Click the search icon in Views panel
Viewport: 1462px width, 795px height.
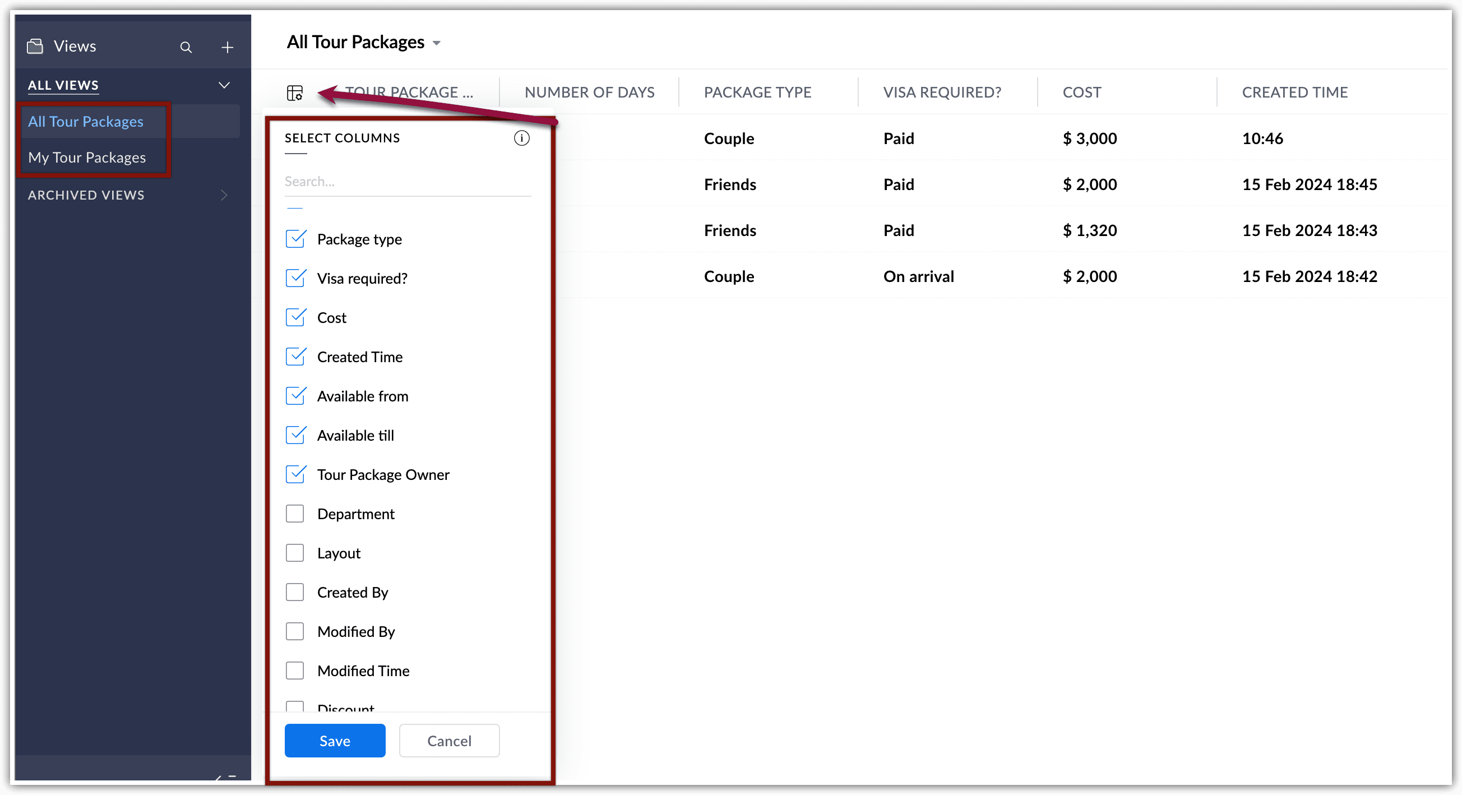186,47
